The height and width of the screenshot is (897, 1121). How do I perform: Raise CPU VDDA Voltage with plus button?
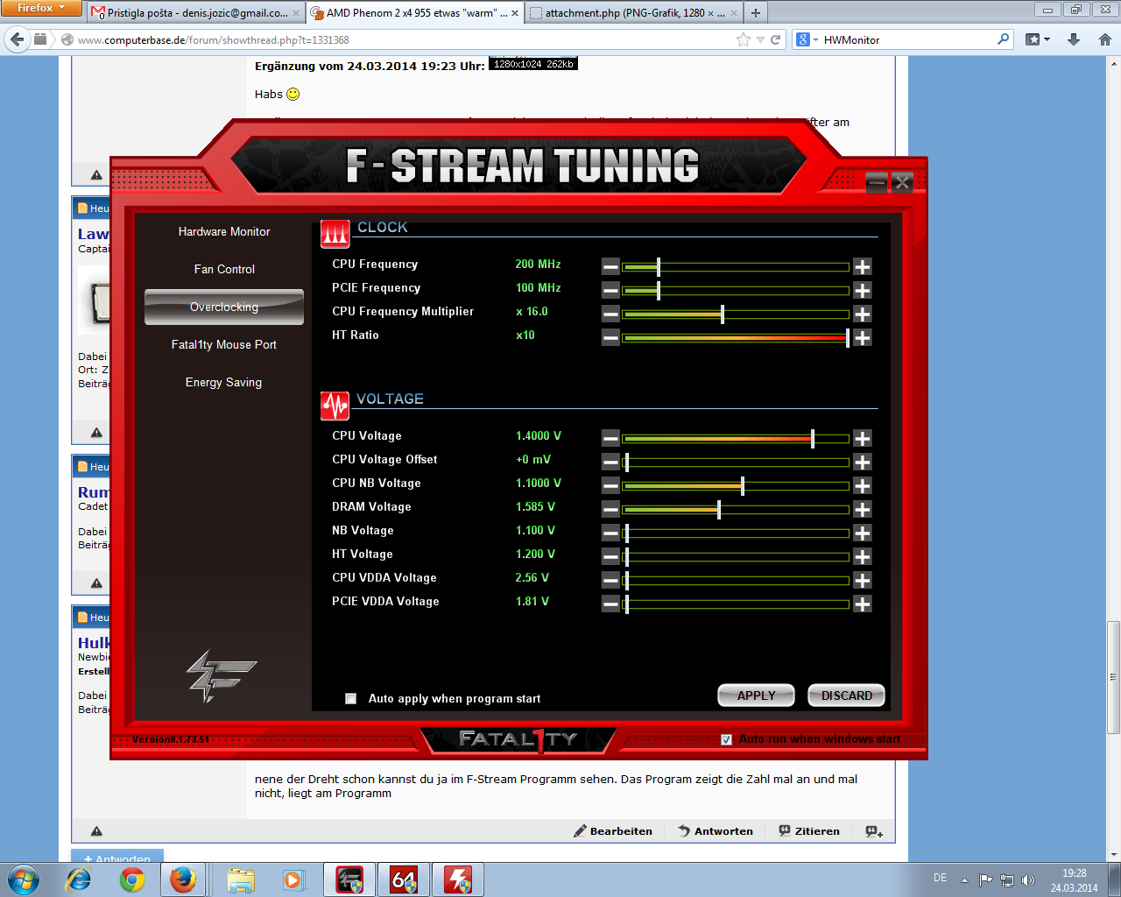(x=863, y=581)
